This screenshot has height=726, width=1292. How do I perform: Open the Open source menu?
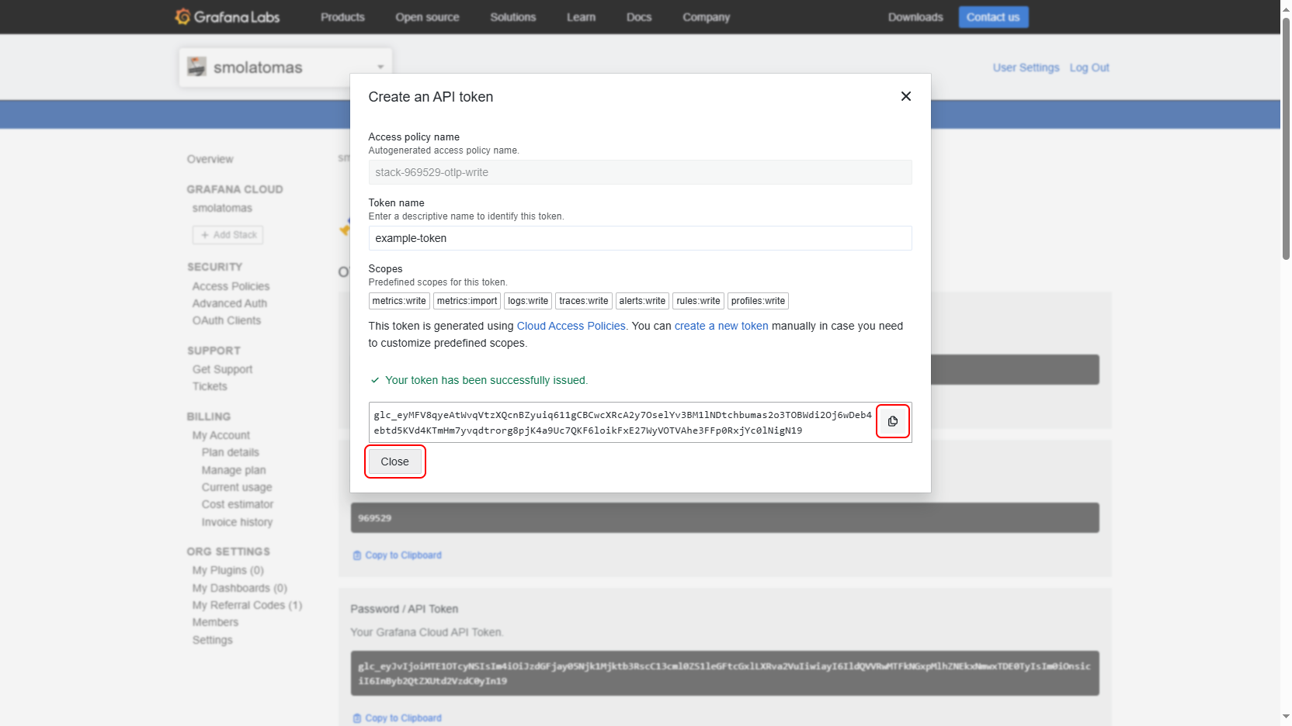click(427, 17)
